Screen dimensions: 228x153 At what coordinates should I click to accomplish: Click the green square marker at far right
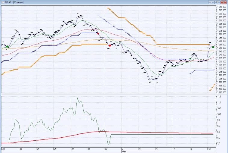pos(213,47)
